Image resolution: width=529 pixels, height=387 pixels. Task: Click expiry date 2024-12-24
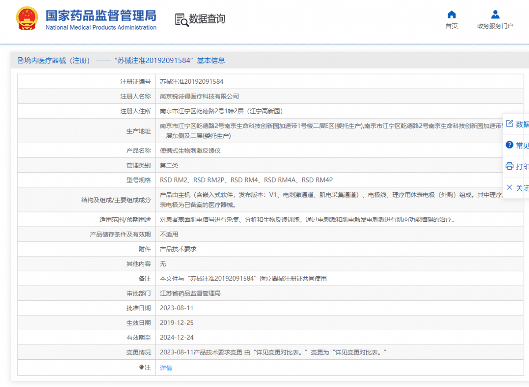click(x=177, y=338)
